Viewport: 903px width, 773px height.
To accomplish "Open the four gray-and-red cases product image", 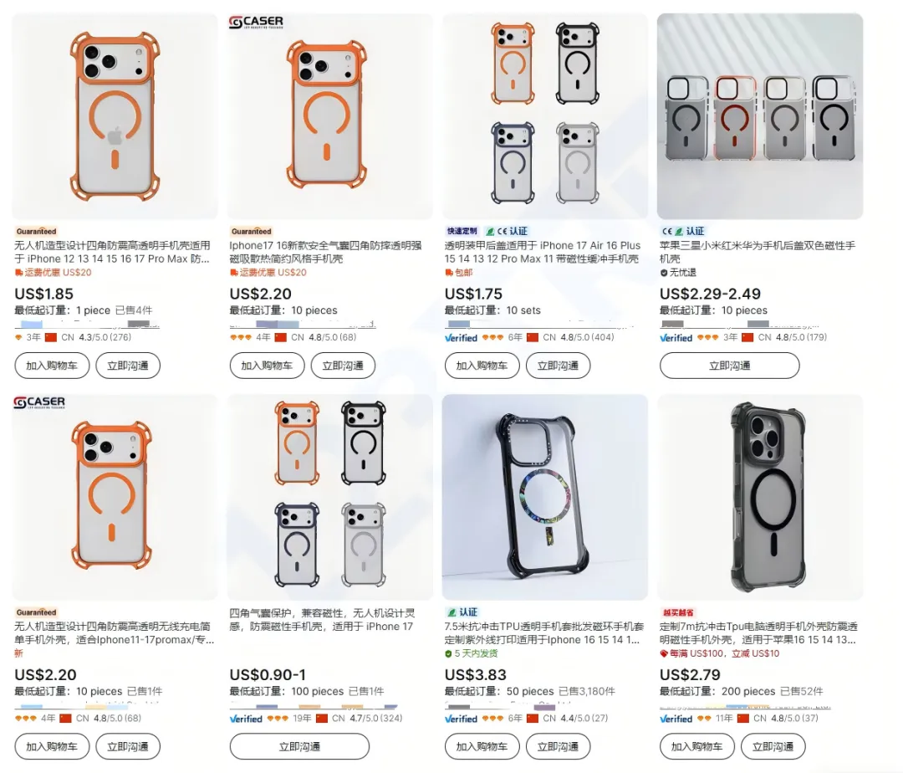I will coord(760,116).
